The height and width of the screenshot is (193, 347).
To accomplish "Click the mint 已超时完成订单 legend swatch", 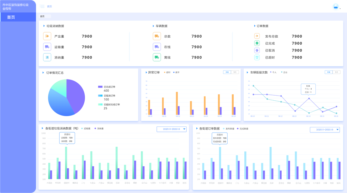I will tap(100, 105).
